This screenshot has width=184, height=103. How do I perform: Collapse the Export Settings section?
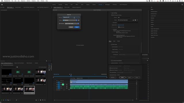110,13
